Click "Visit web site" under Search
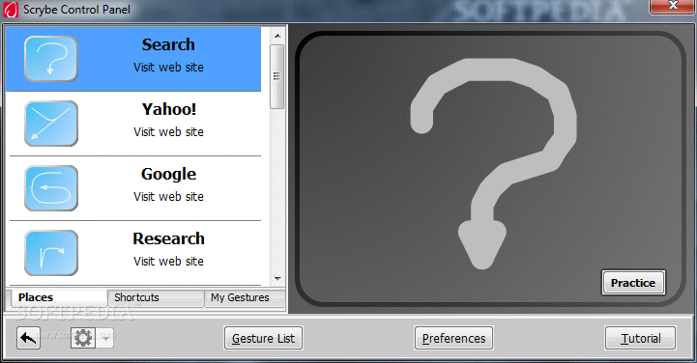Viewport: 697px width, 363px height. point(168,67)
